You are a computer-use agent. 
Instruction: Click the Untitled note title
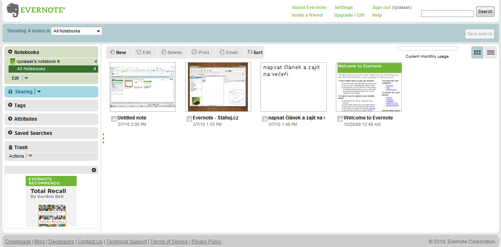pyautogui.click(x=132, y=118)
